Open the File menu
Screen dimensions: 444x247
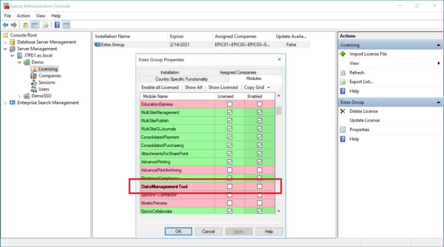pos(8,16)
